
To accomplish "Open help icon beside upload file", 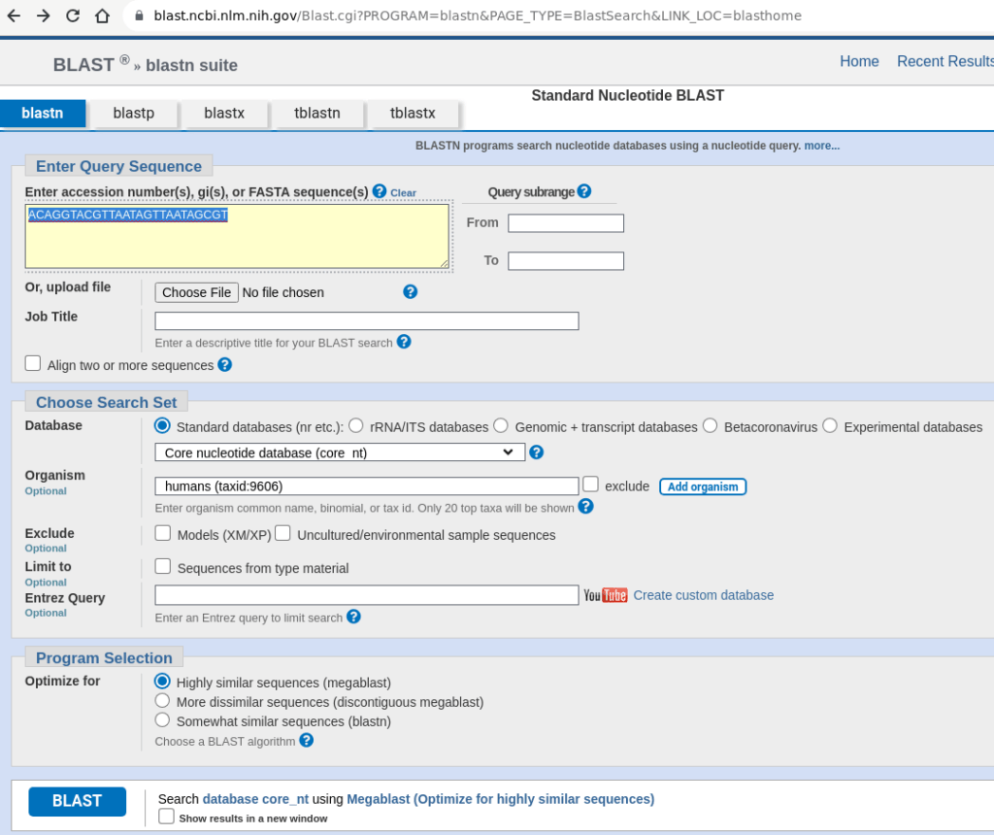I will coord(411,291).
